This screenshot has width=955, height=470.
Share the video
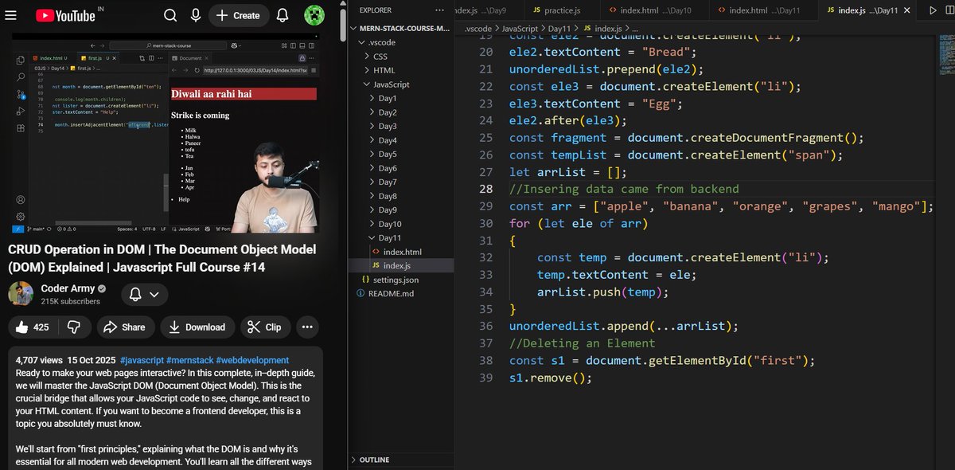(126, 327)
